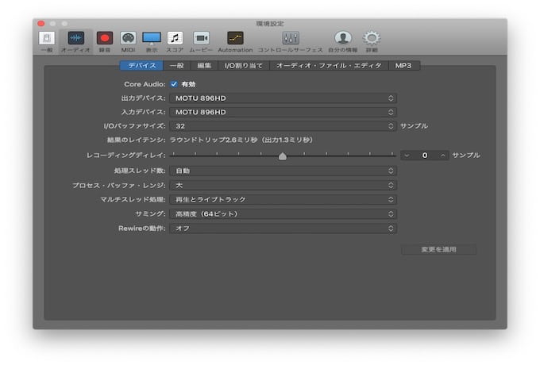Open the プロセス・バッファ・レンジ dropdown

point(283,186)
